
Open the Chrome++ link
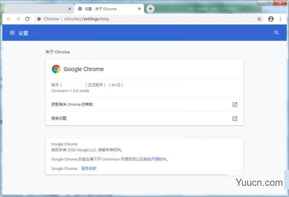(x=60, y=91)
